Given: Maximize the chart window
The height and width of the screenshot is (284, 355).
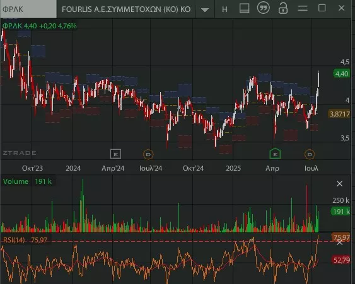Looking at the screenshot, I should 322,8.
